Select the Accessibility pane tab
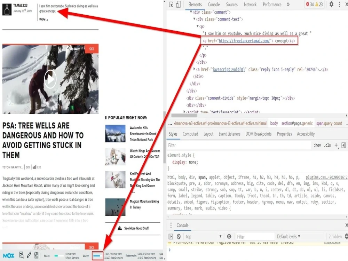Image resolution: width=348 pixels, height=261 pixels. [x=306, y=134]
